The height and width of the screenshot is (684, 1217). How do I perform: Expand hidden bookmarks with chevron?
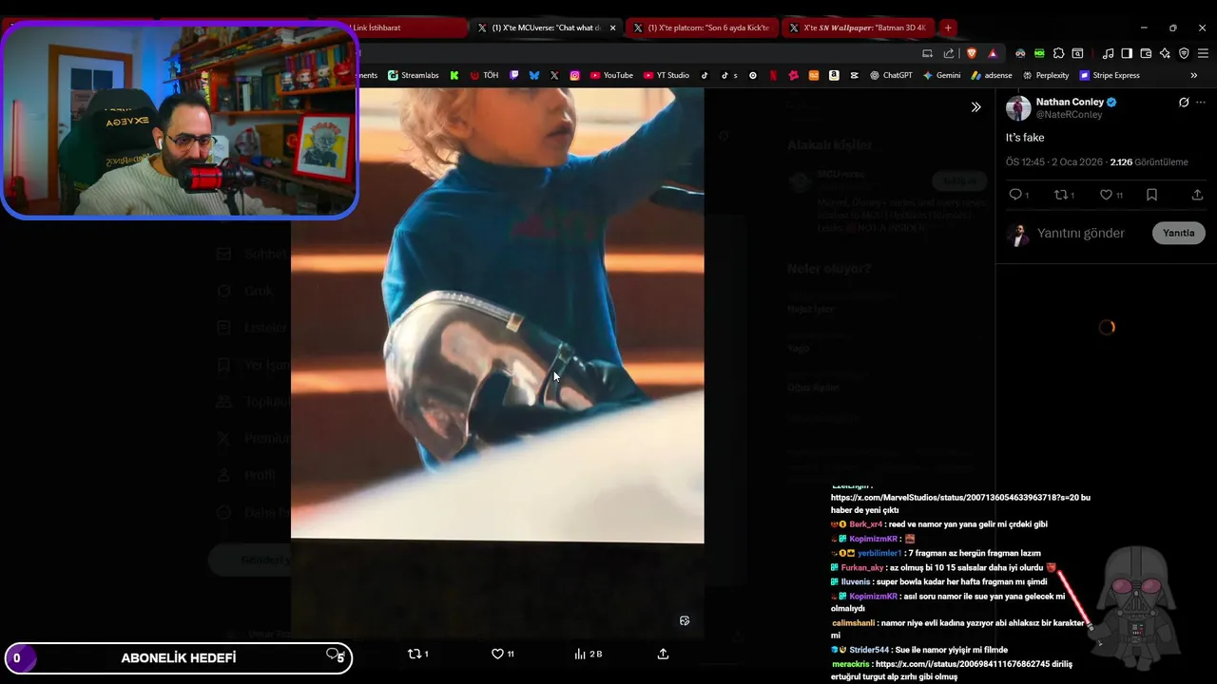tap(1194, 75)
